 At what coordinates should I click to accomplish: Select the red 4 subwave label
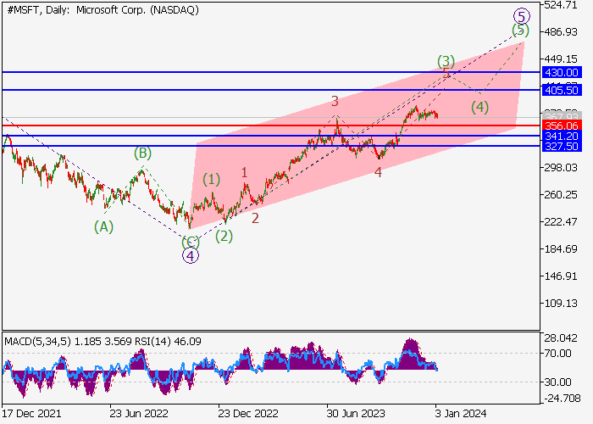[x=378, y=173]
